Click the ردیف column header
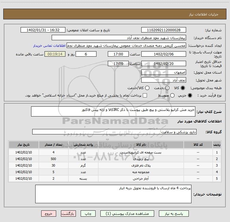The width and height of the screenshot is (230, 222). pyautogui.click(x=217, y=145)
